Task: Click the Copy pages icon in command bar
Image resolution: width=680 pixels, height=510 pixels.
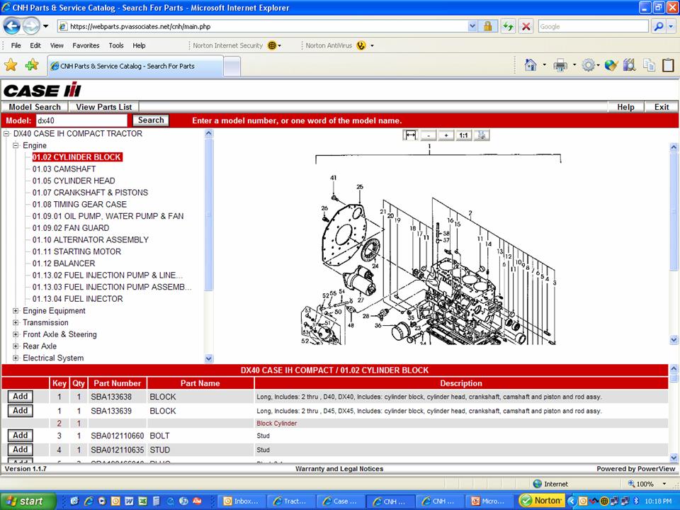Action: pos(650,65)
